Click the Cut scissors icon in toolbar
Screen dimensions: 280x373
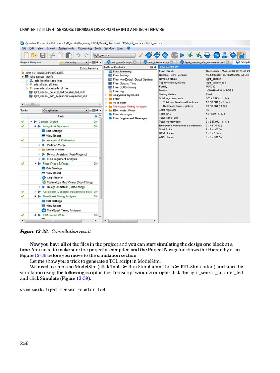click(x=51, y=55)
